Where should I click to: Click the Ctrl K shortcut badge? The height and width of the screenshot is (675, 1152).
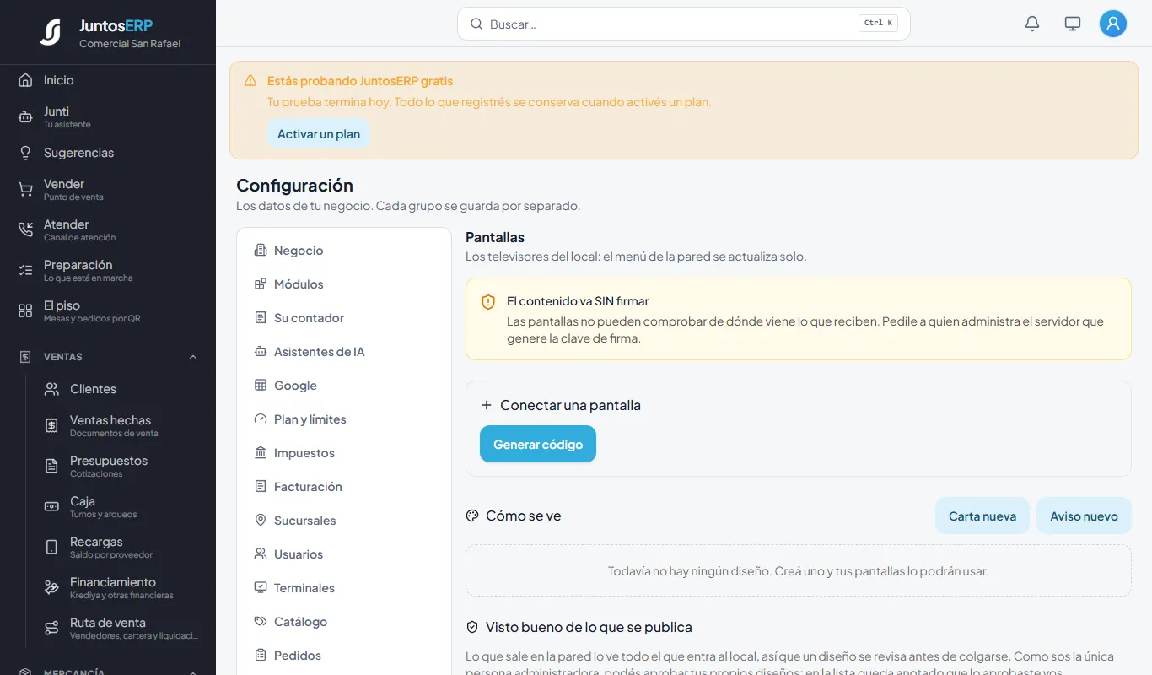(878, 24)
